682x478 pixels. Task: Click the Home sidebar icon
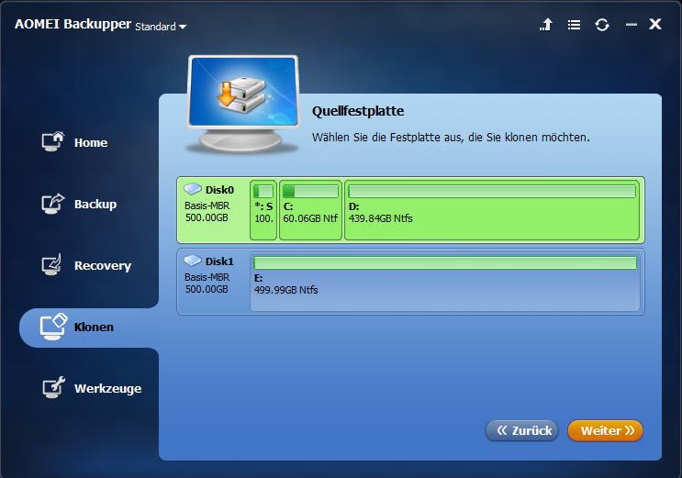click(x=52, y=142)
